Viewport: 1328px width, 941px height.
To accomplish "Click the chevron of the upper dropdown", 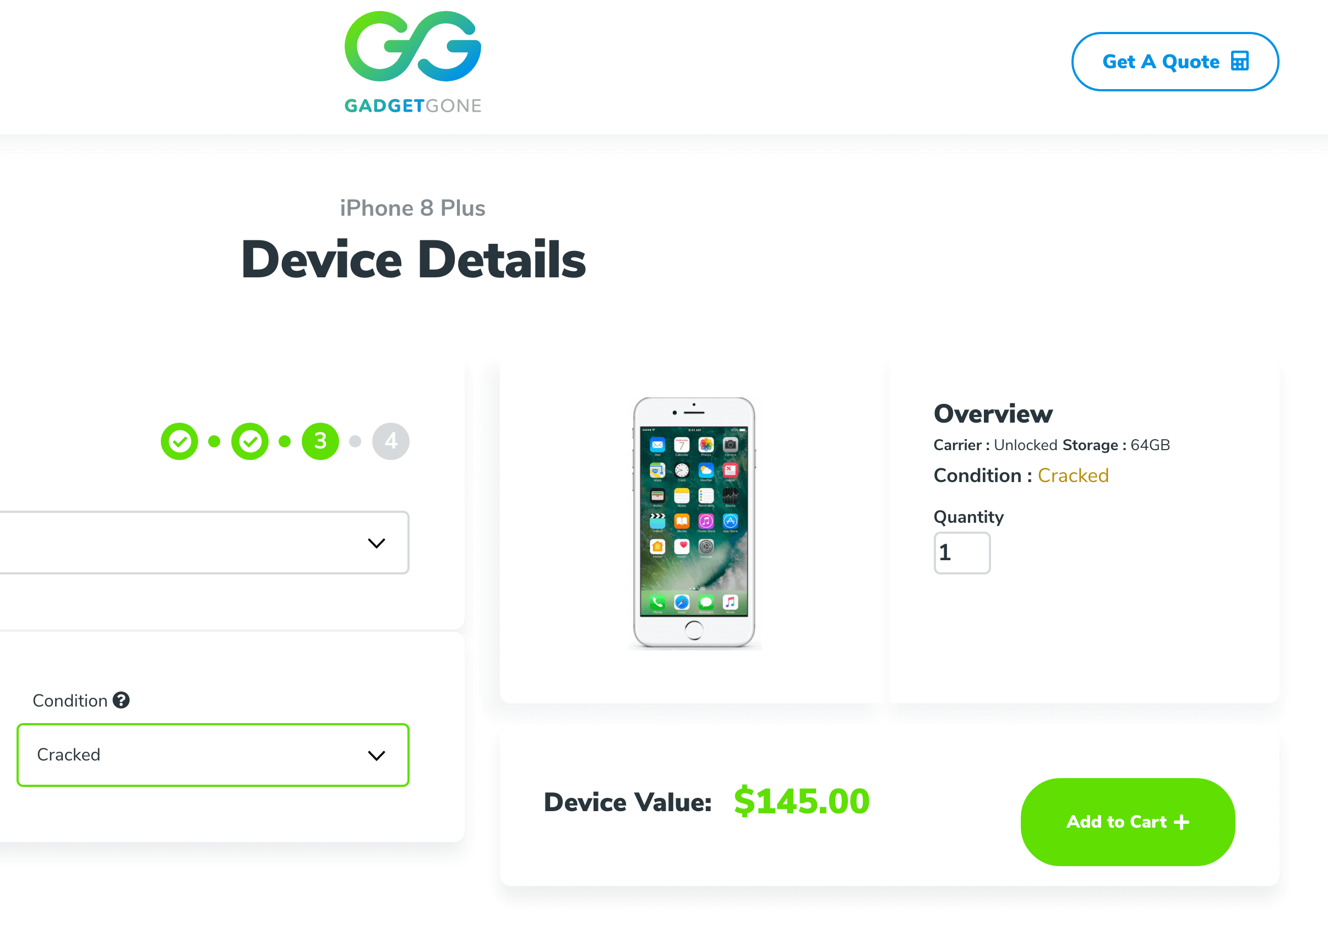I will [x=376, y=544].
